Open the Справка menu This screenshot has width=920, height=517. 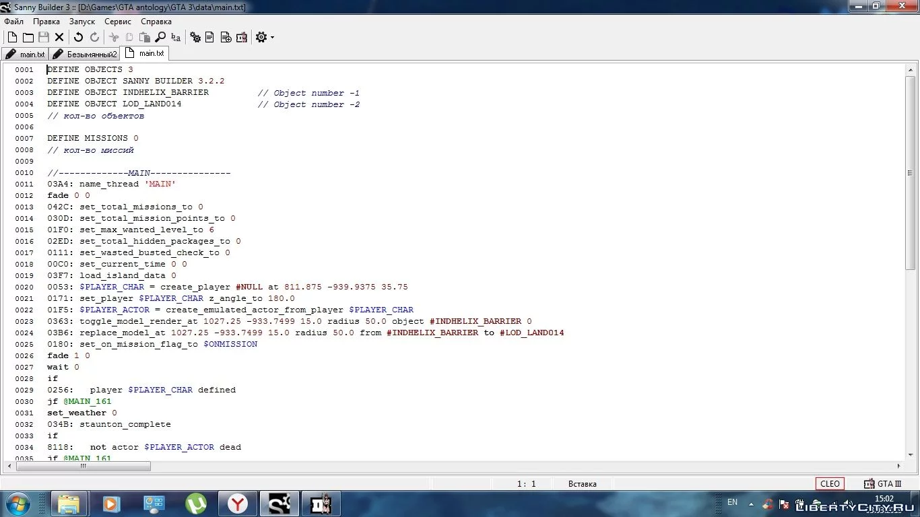(156, 22)
